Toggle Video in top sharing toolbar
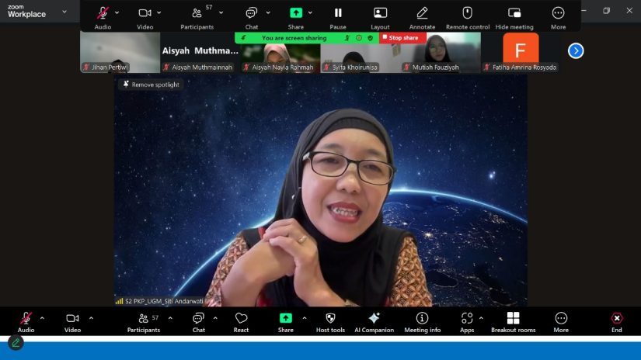Viewport: 641px width, 360px height. (145, 18)
